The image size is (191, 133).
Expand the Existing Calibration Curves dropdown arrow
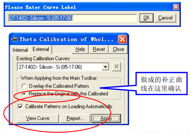click(x=105, y=67)
